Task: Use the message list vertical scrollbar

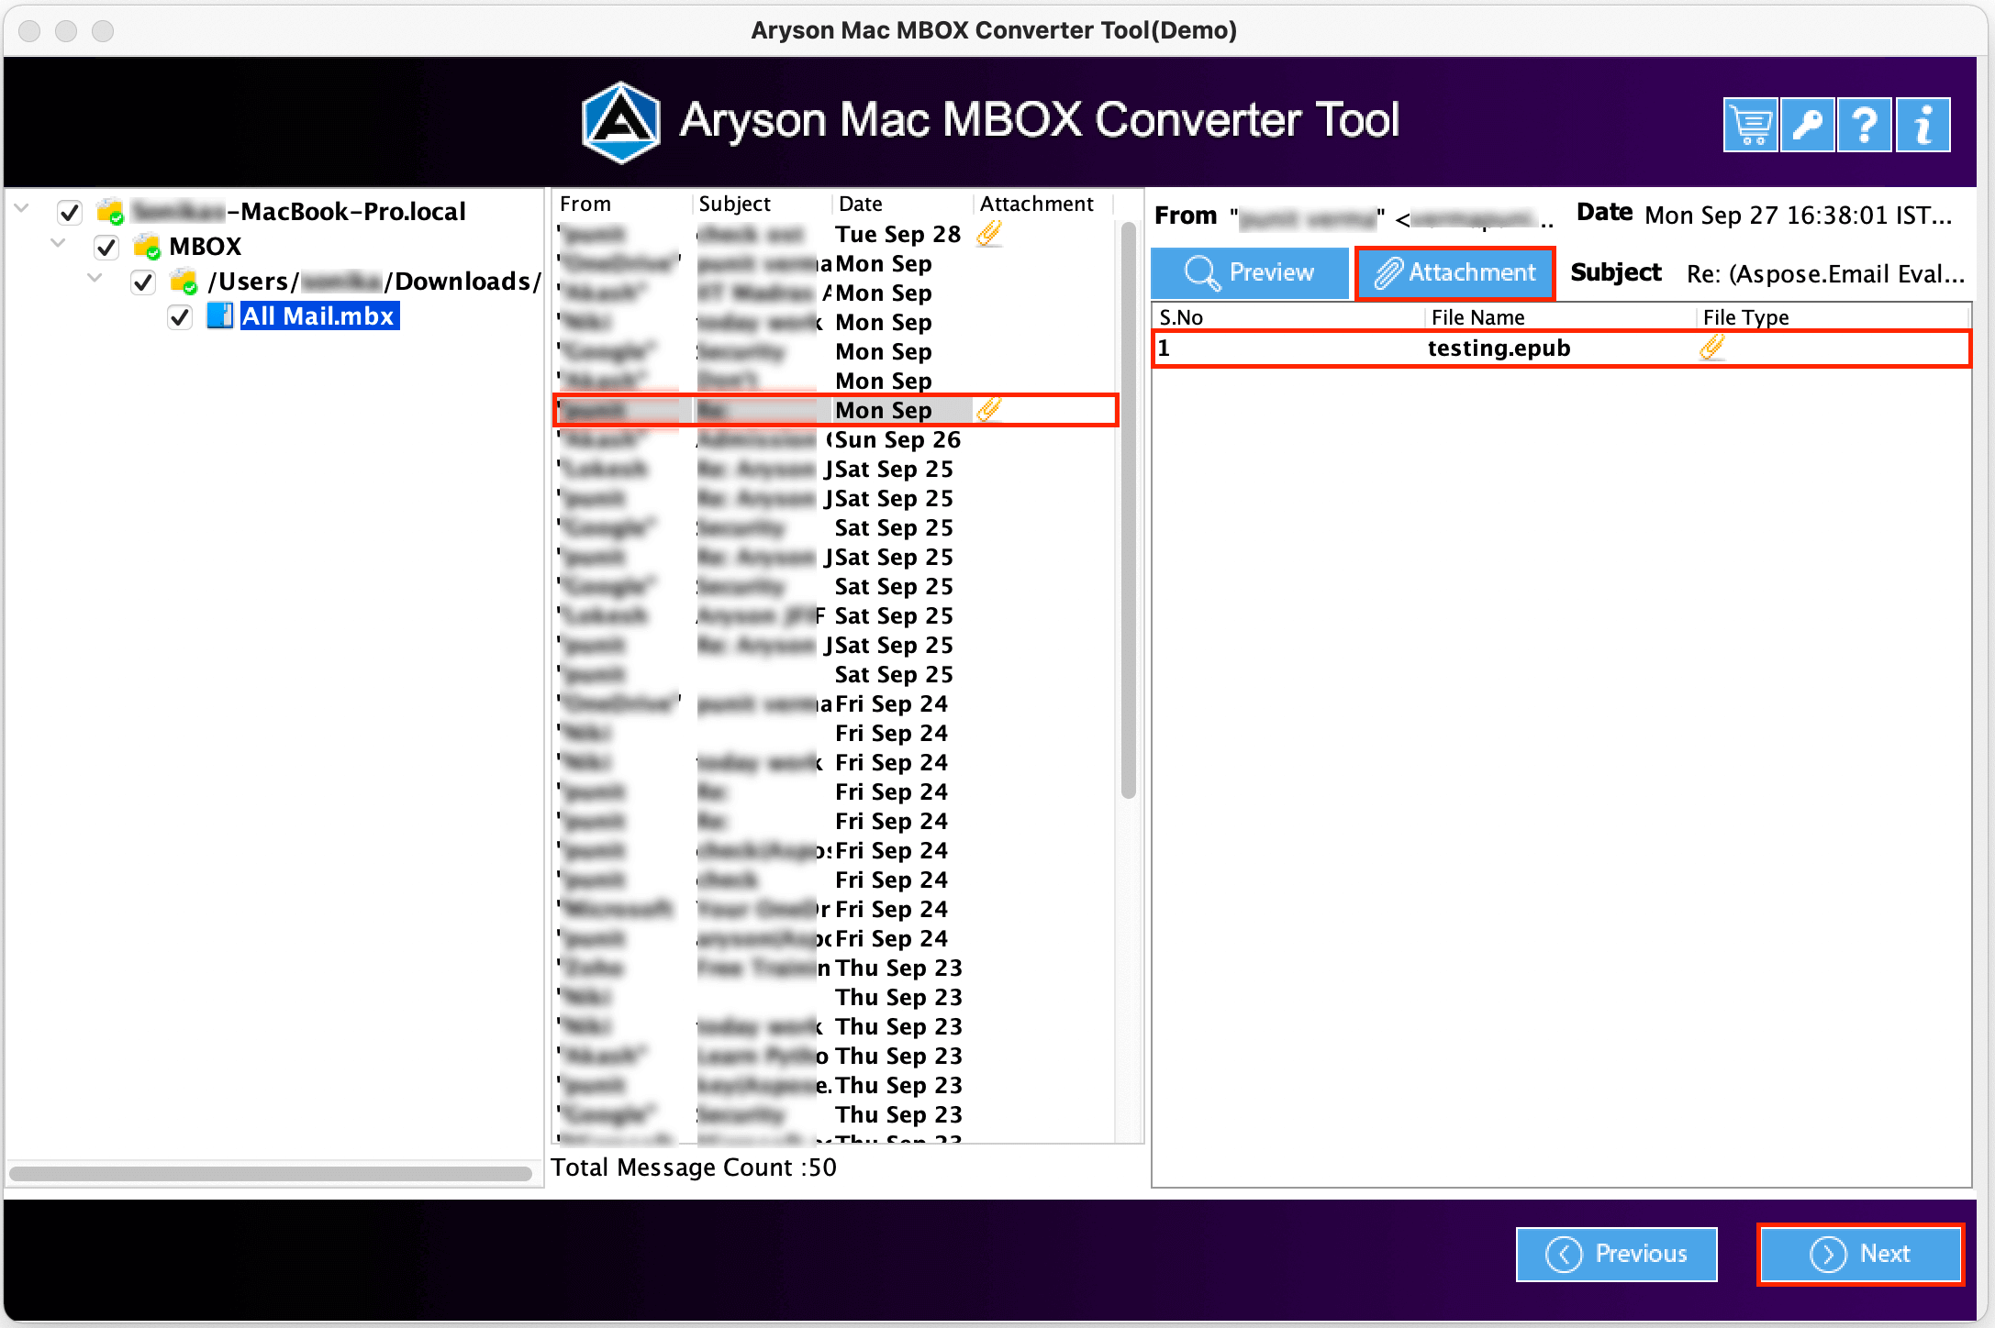Action: (x=1129, y=510)
